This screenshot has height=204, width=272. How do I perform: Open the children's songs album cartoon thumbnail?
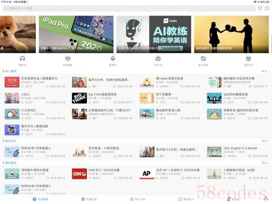click(x=147, y=114)
